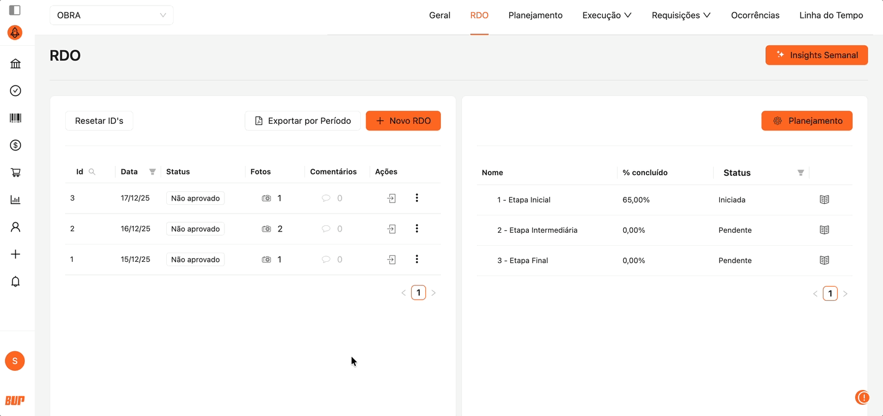
Task: Open three-dot actions menu for RDO 2
Action: coord(417,228)
